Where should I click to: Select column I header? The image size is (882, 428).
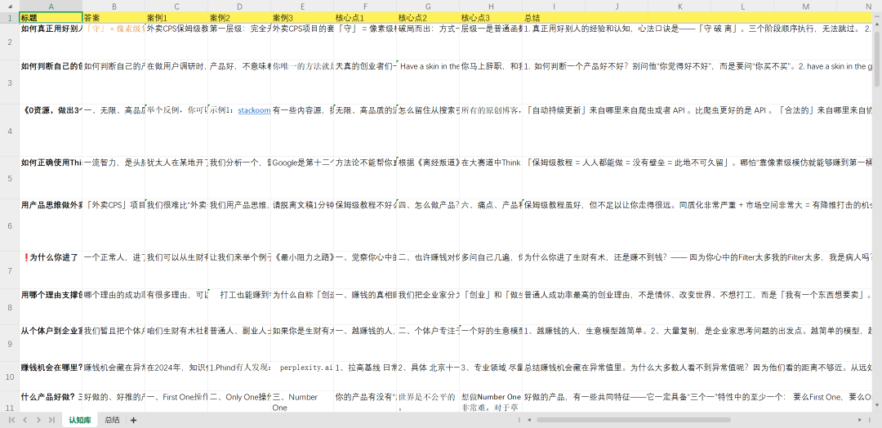click(554, 7)
